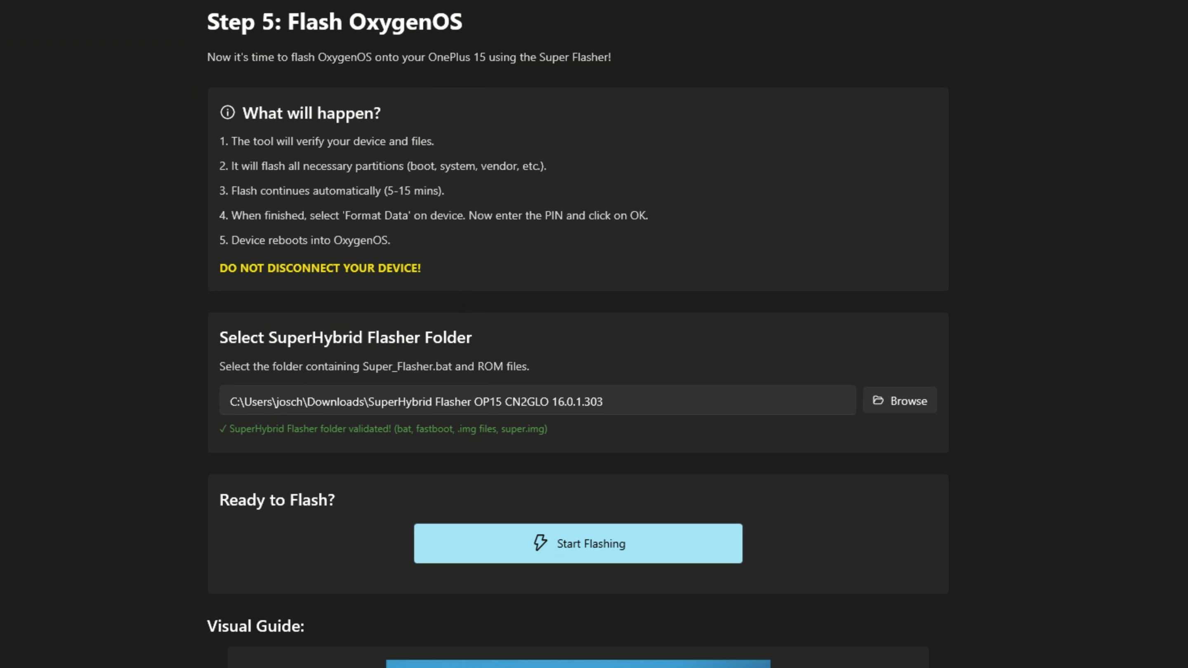1188x668 pixels.
Task: Click the 'DO NOT DISCONNECT YOUR DEVICE!' warning
Action: click(x=320, y=268)
